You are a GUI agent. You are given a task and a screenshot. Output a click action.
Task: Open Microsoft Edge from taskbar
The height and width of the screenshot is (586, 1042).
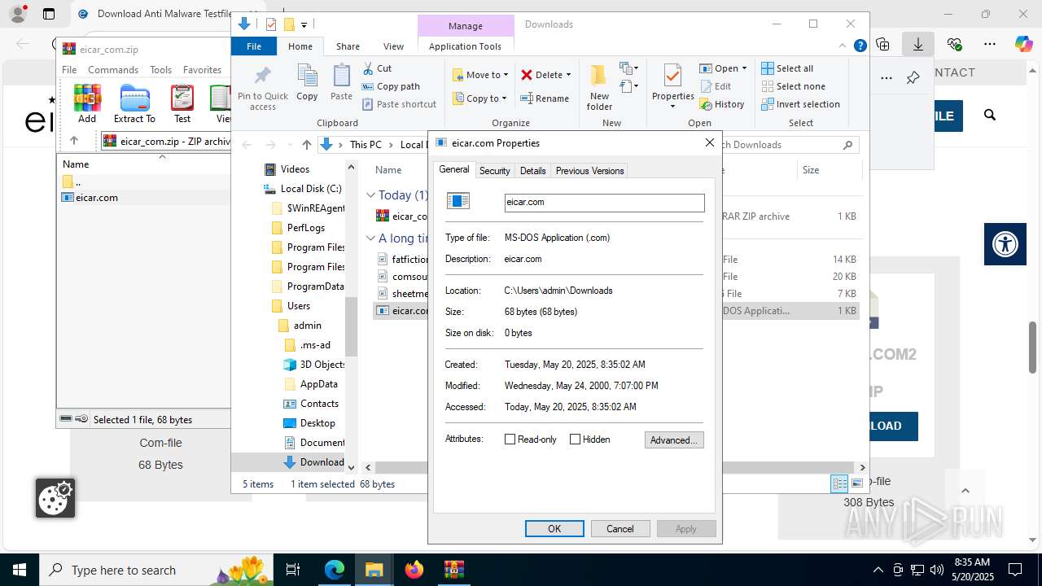(335, 570)
